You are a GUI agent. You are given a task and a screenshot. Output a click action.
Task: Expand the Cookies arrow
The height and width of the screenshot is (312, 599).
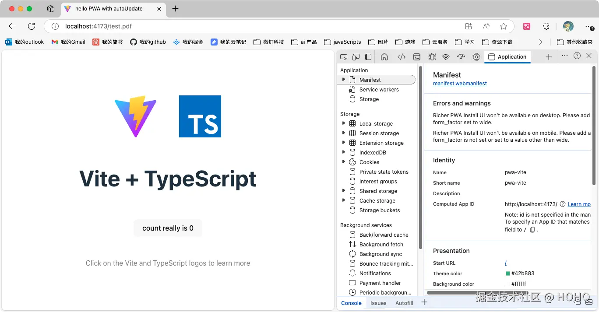tap(344, 162)
